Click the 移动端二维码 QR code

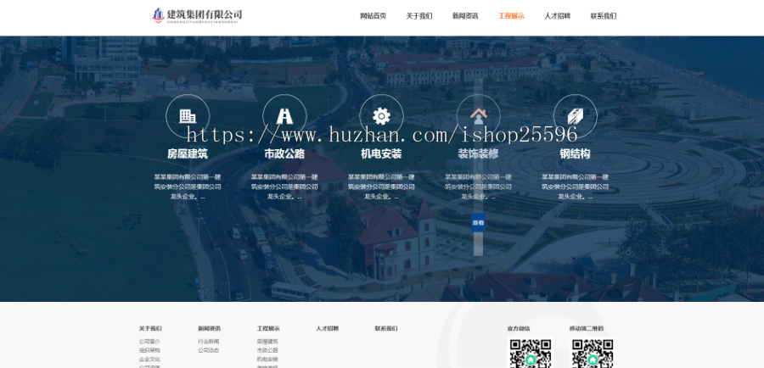point(593,353)
